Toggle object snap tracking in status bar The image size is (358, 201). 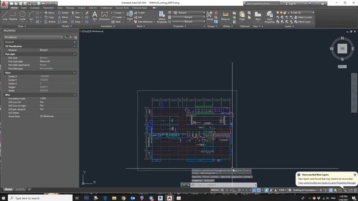click(x=254, y=190)
